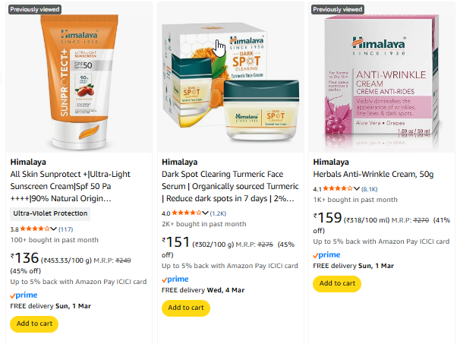Click the star rating of the Anti-Wrinkle Cream
Viewport: 460px width, 344px height.
338,189
